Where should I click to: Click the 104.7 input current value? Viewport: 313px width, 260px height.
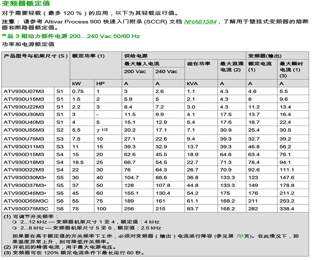[x=131, y=178]
